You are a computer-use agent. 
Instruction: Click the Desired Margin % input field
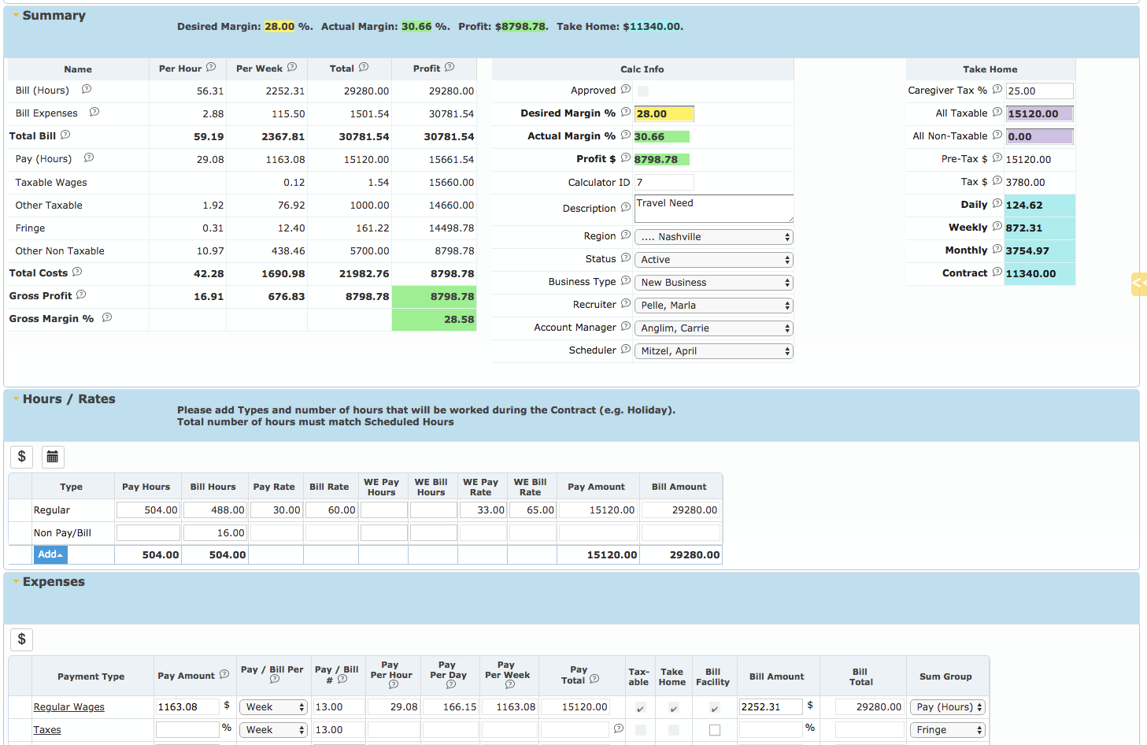tap(664, 113)
